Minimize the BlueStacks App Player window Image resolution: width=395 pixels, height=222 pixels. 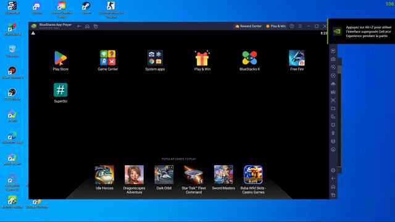click(309, 26)
